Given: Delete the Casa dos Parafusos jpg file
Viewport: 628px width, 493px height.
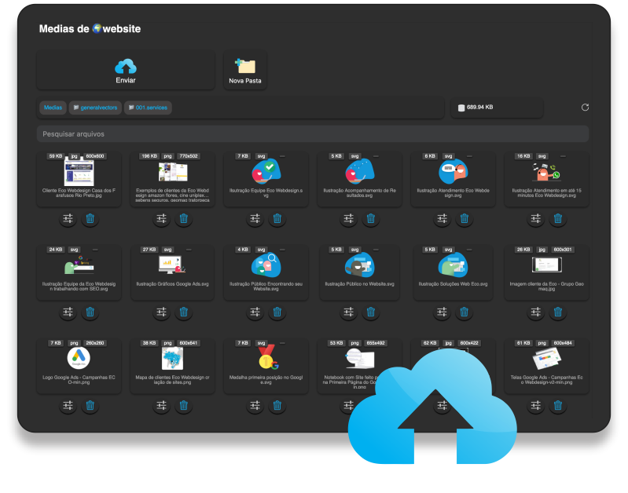Looking at the screenshot, I should click(x=90, y=220).
